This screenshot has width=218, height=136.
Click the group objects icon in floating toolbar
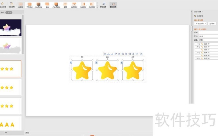point(137,54)
